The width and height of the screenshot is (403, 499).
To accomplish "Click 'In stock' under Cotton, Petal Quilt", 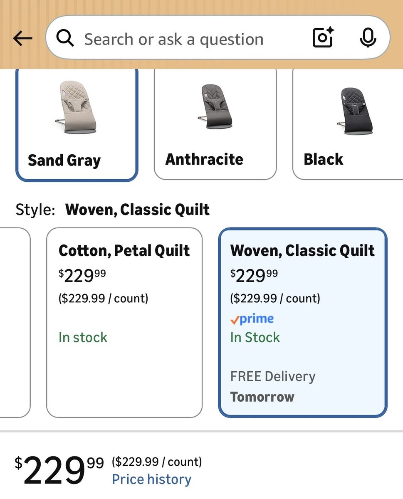I will pyautogui.click(x=83, y=337).
